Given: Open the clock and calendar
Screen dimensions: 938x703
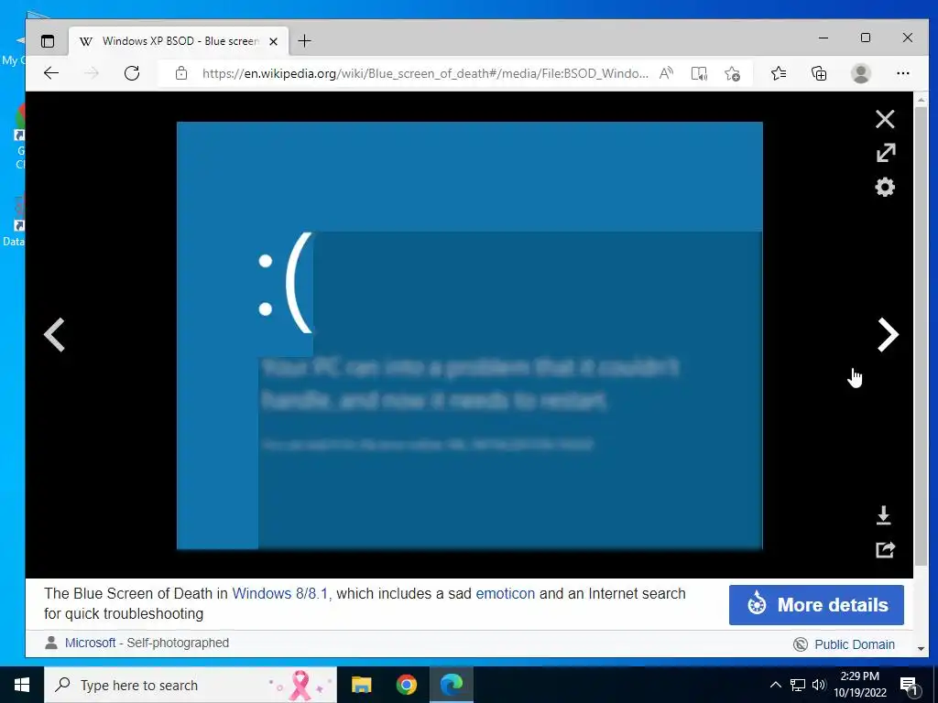Looking at the screenshot, I should (x=859, y=685).
